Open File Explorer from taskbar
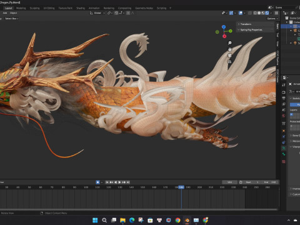300x225 pixels. [x=122, y=220]
